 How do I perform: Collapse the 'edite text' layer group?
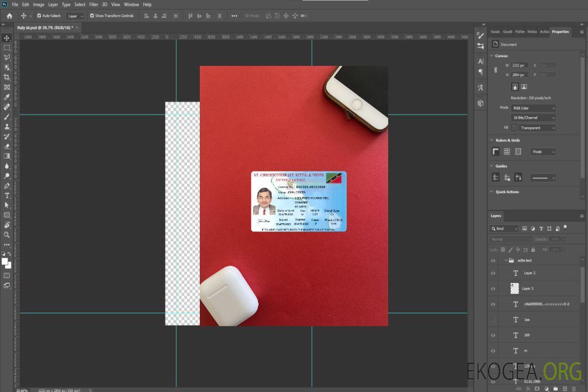click(505, 261)
